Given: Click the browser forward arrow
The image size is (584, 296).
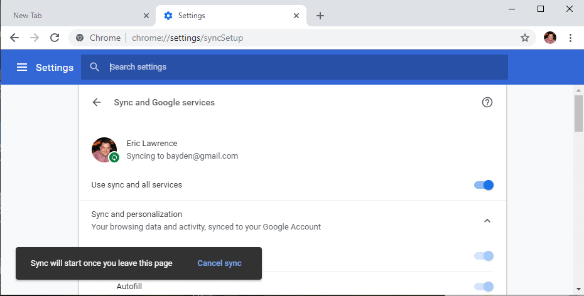Looking at the screenshot, I should (35, 38).
